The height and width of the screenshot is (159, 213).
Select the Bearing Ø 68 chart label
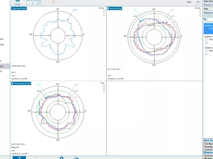click(115, 8)
